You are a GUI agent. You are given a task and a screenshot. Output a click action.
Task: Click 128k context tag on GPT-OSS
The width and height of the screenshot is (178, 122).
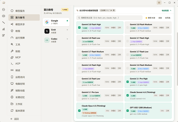tap(162, 111)
